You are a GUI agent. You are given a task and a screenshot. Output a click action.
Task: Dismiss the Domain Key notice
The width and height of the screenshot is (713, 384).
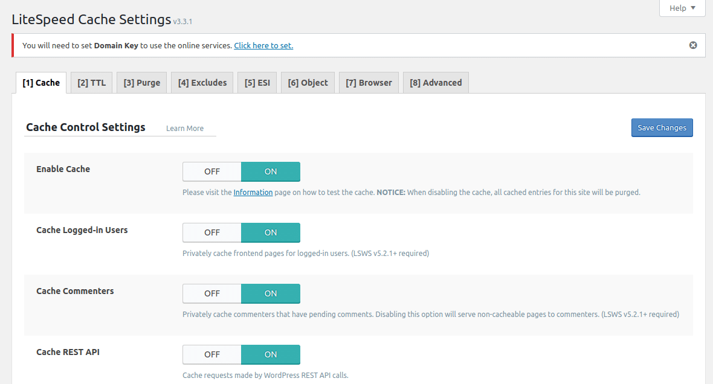coord(693,45)
